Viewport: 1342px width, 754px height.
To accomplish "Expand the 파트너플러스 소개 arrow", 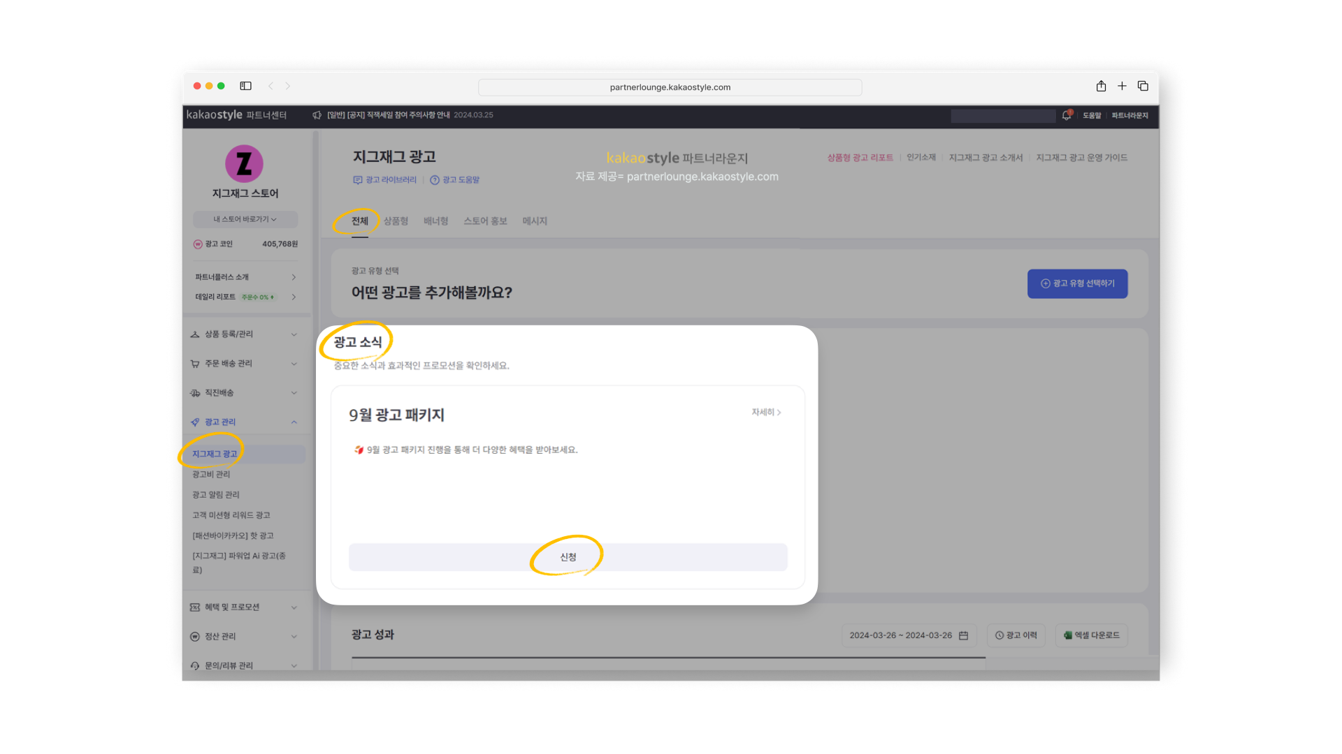I will (x=294, y=277).
